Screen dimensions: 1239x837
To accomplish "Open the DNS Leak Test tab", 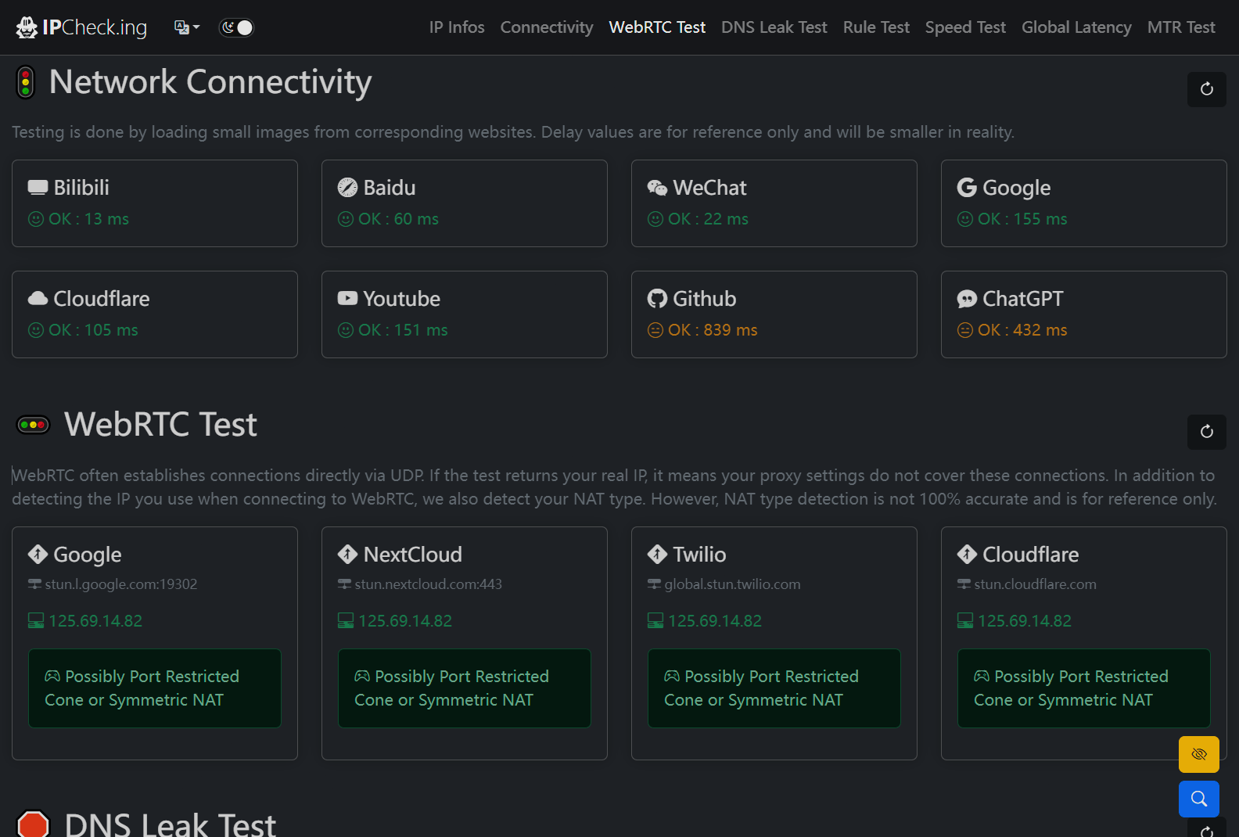I will click(x=774, y=27).
